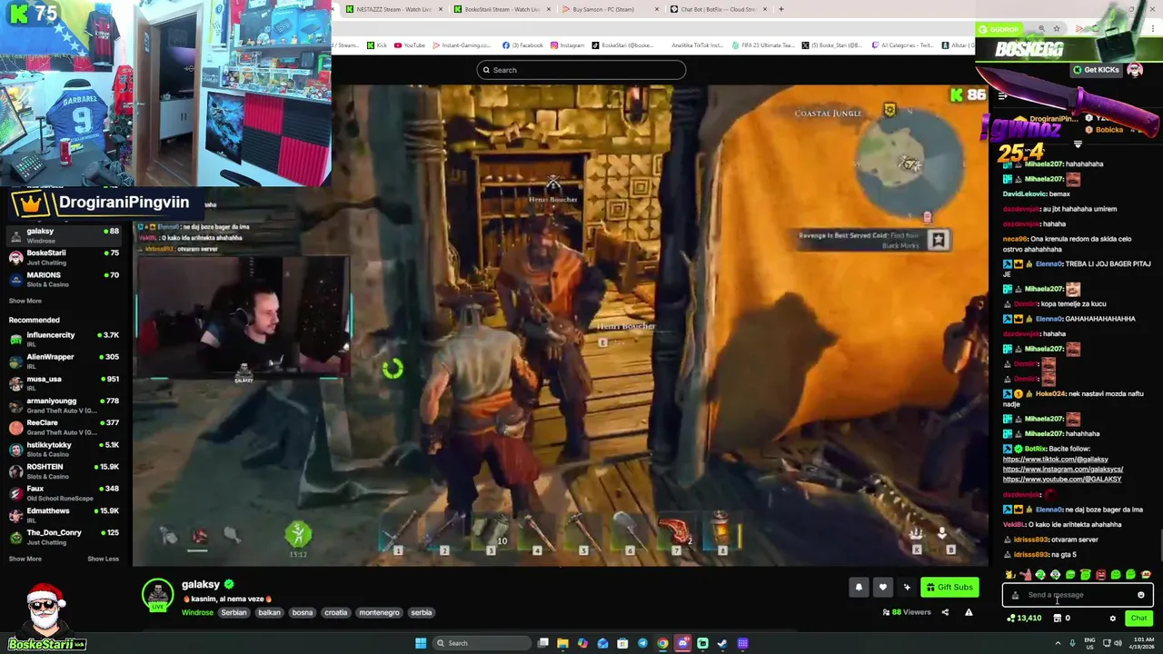Open the BotRix tiktok.com link in chat
Screen dimensions: 1163x654
click(x=1056, y=460)
